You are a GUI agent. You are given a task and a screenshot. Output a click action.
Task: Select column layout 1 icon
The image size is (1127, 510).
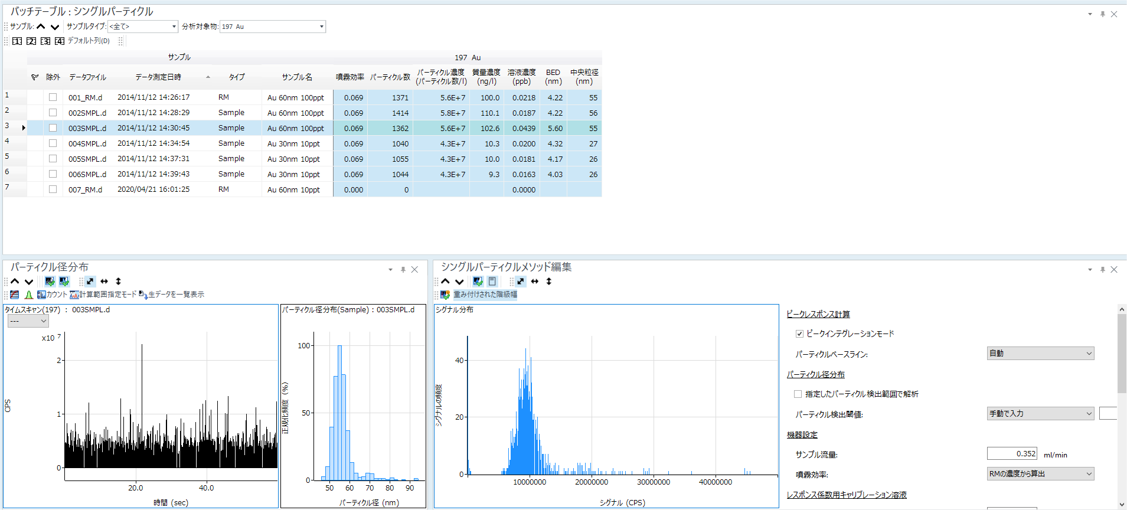17,41
